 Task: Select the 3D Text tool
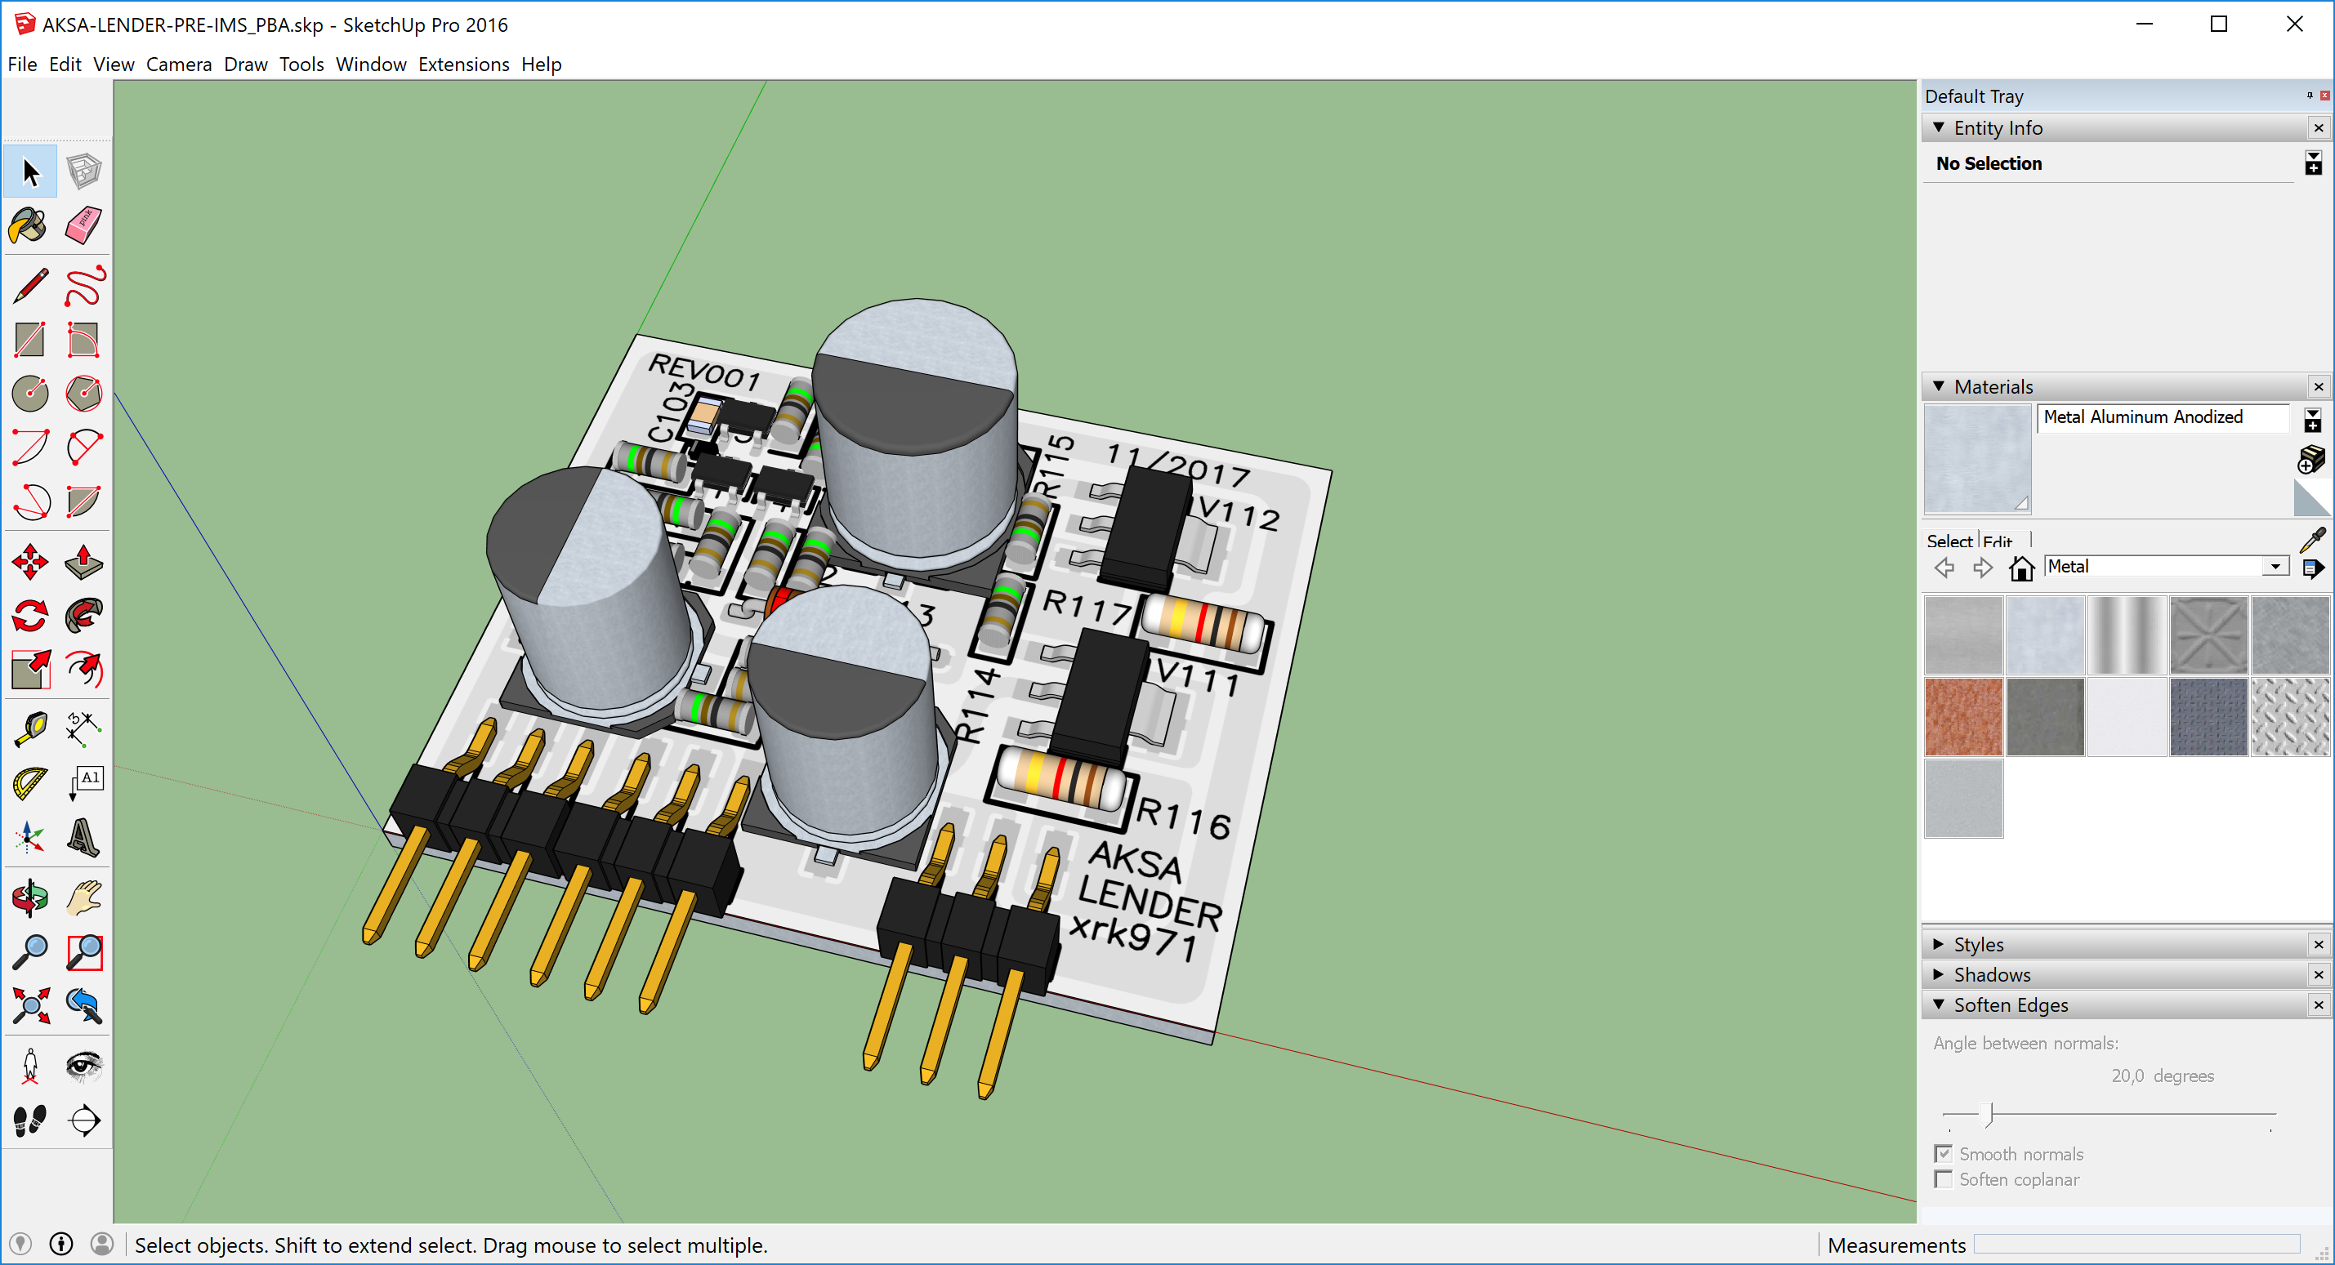point(83,837)
